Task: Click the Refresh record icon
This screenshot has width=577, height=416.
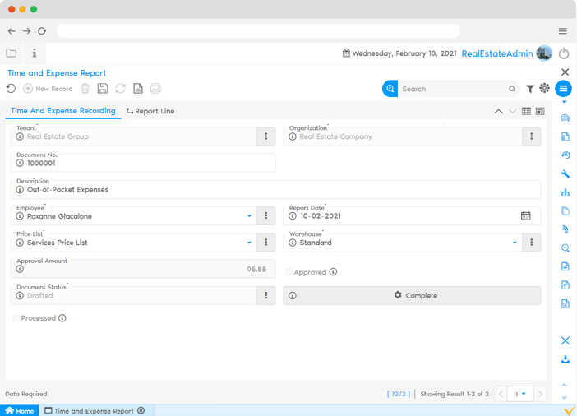Action: 121,89
